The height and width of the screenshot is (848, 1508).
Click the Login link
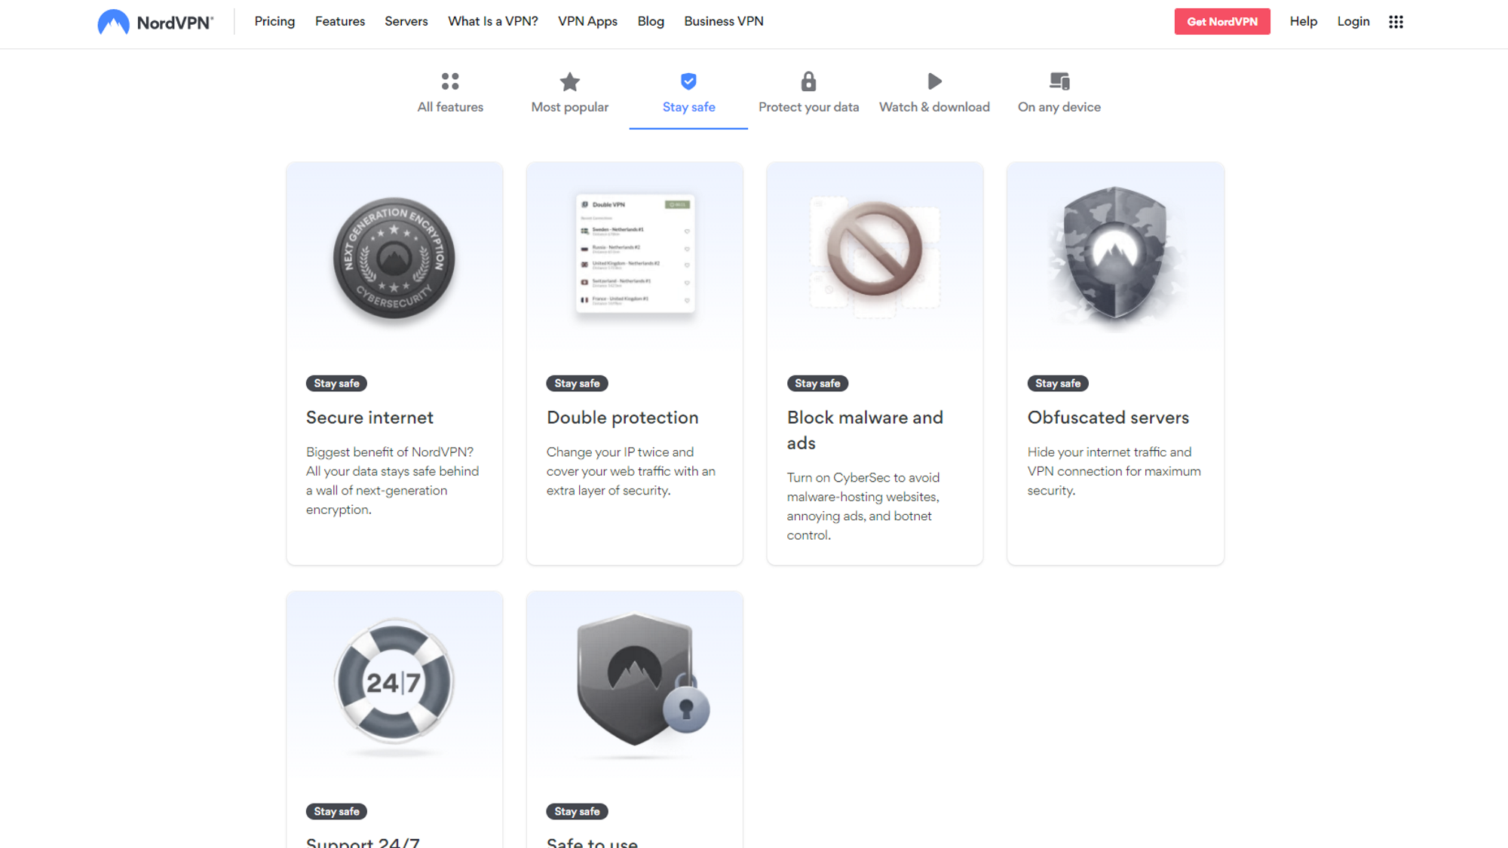click(1353, 21)
